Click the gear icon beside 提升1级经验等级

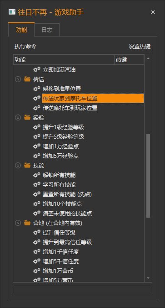tap(37, 127)
